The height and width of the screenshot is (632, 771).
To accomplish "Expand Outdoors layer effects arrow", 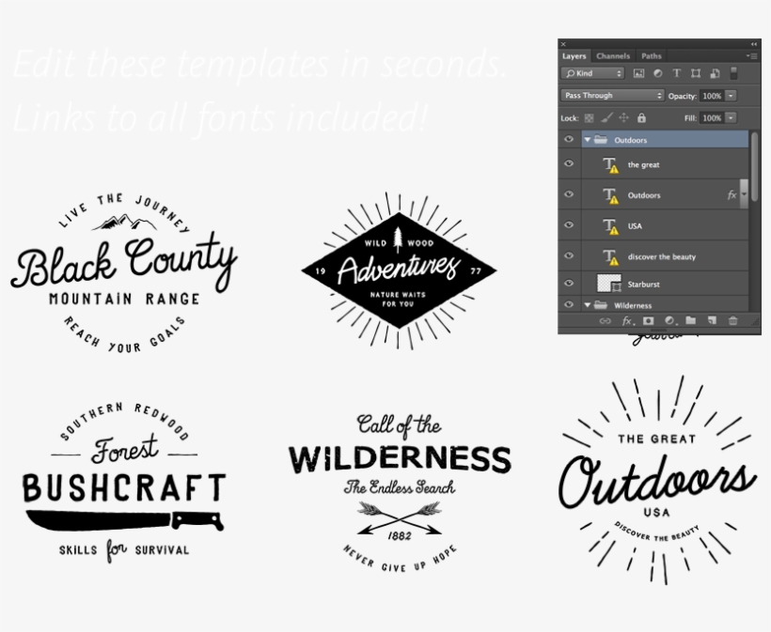I will click(744, 194).
